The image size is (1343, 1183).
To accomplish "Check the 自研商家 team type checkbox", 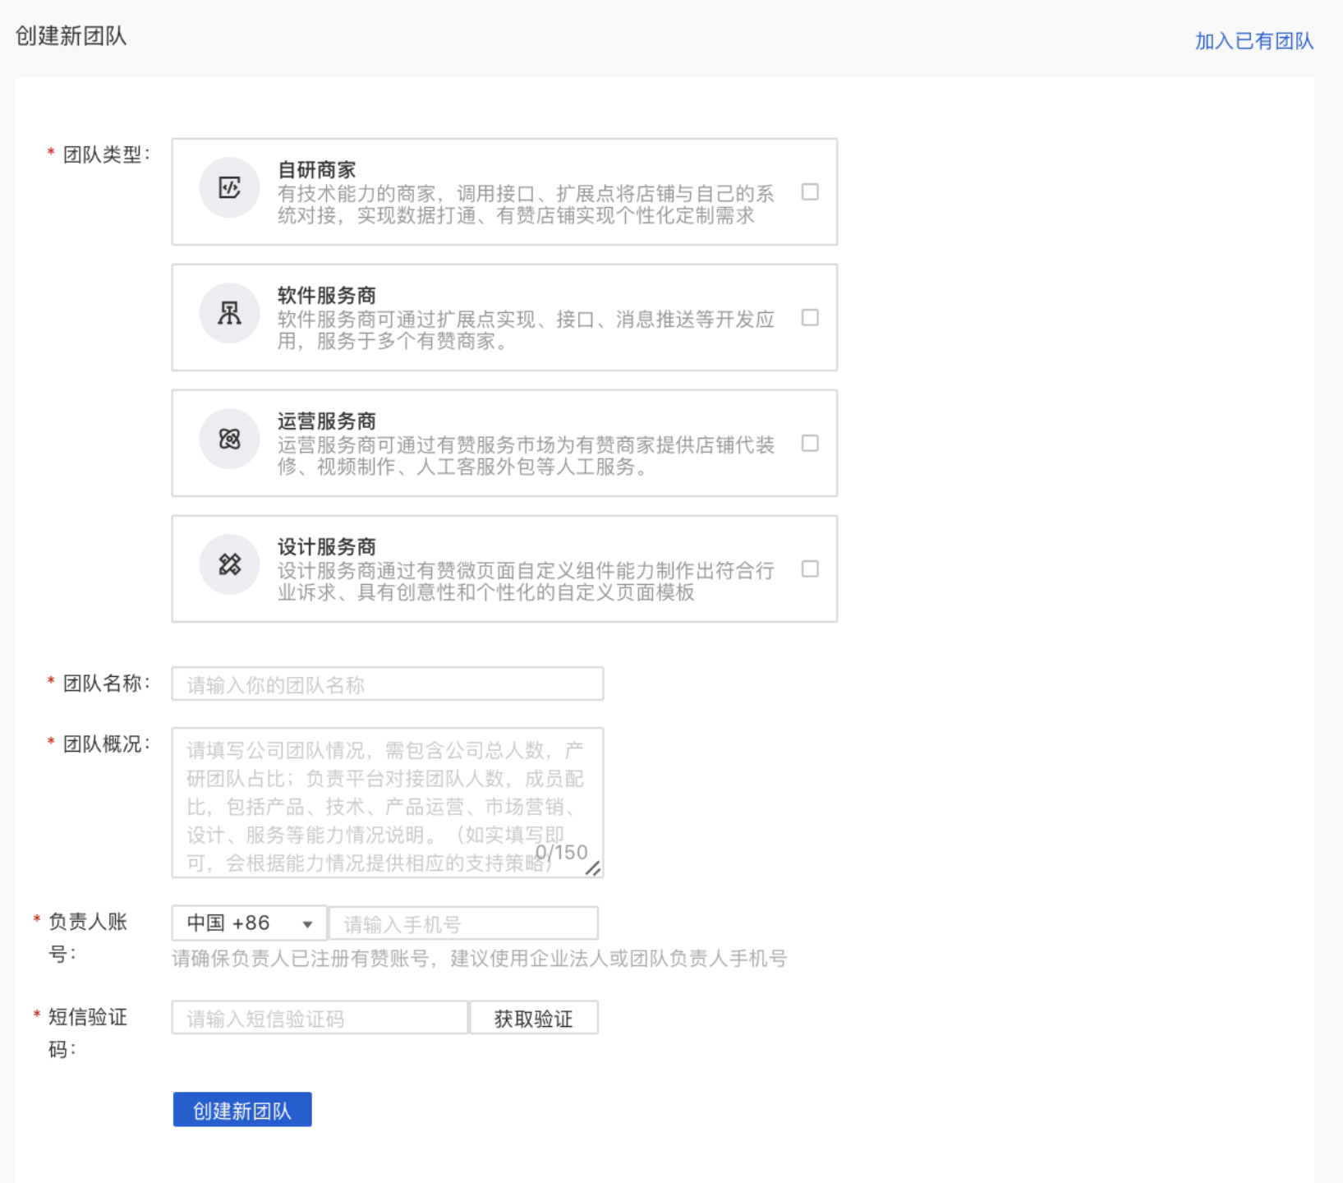I will pos(810,192).
